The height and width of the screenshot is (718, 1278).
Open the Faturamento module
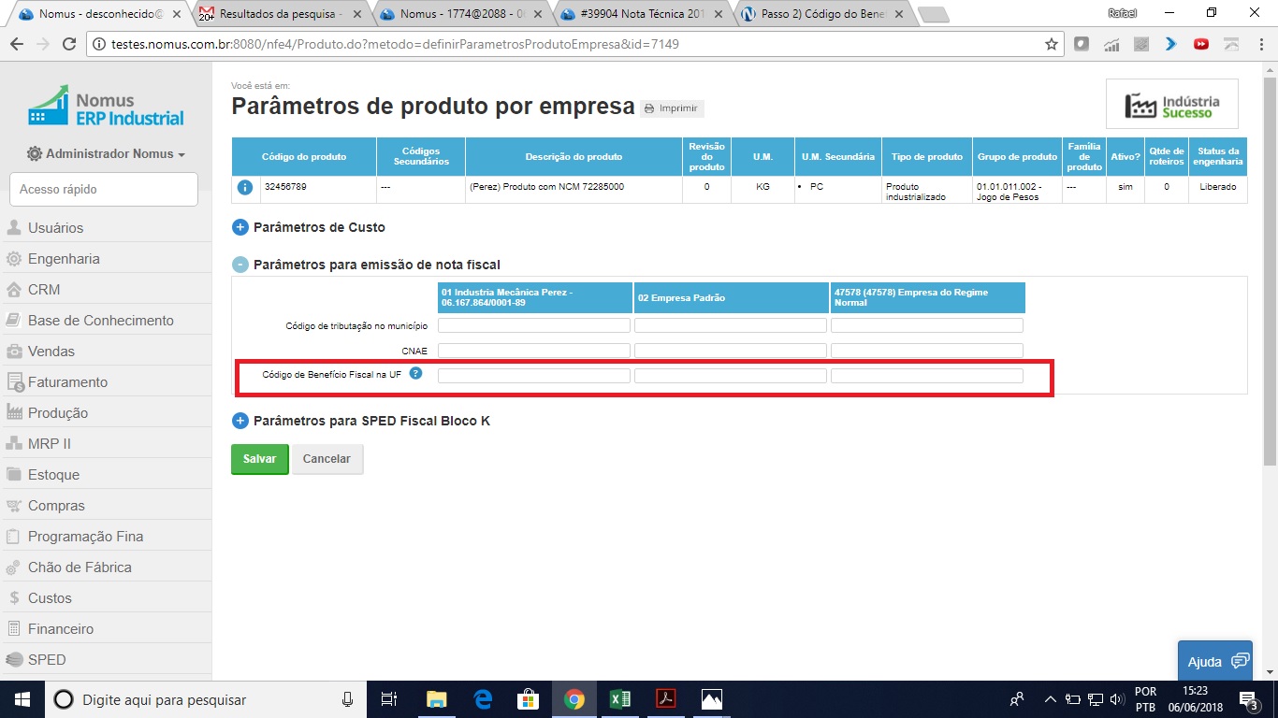tap(106, 382)
